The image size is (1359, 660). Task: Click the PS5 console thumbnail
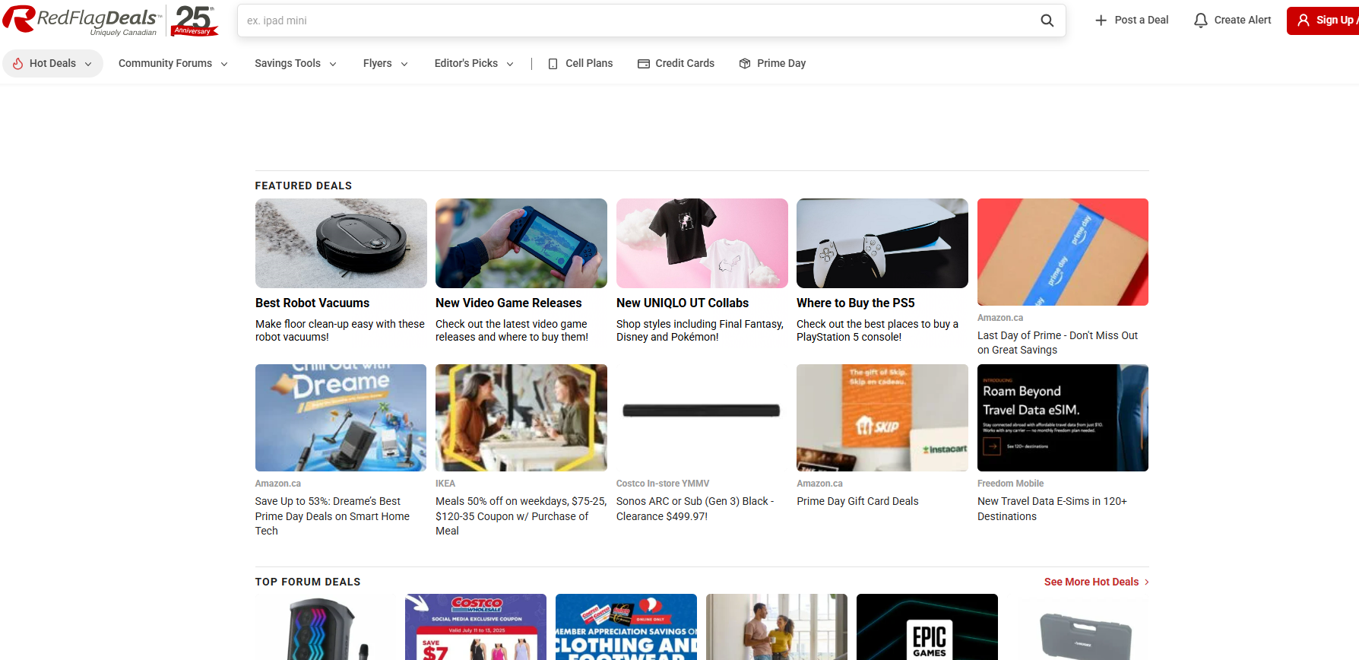click(882, 243)
